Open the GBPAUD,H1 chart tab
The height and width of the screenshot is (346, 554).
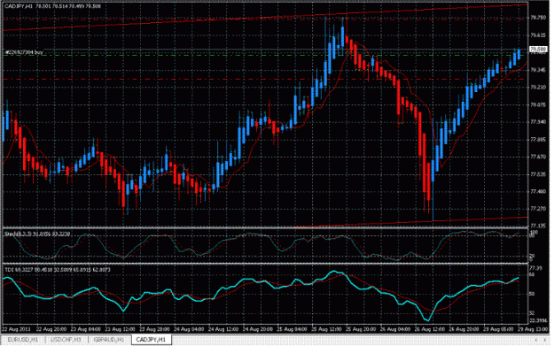[109, 340]
